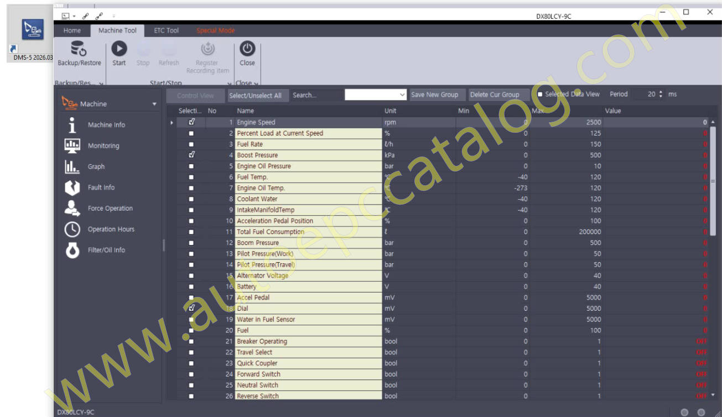The width and height of the screenshot is (722, 417).
Task: Click the Backup/Restore database icon
Action: [79, 49]
